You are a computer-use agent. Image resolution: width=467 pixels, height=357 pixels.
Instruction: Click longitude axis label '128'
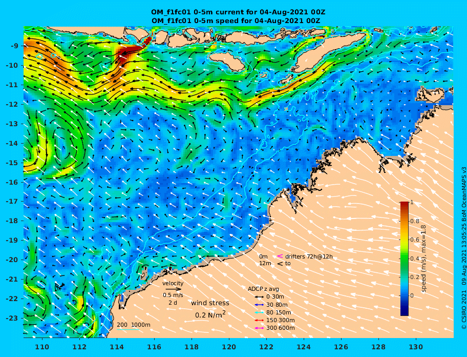(x=378, y=347)
